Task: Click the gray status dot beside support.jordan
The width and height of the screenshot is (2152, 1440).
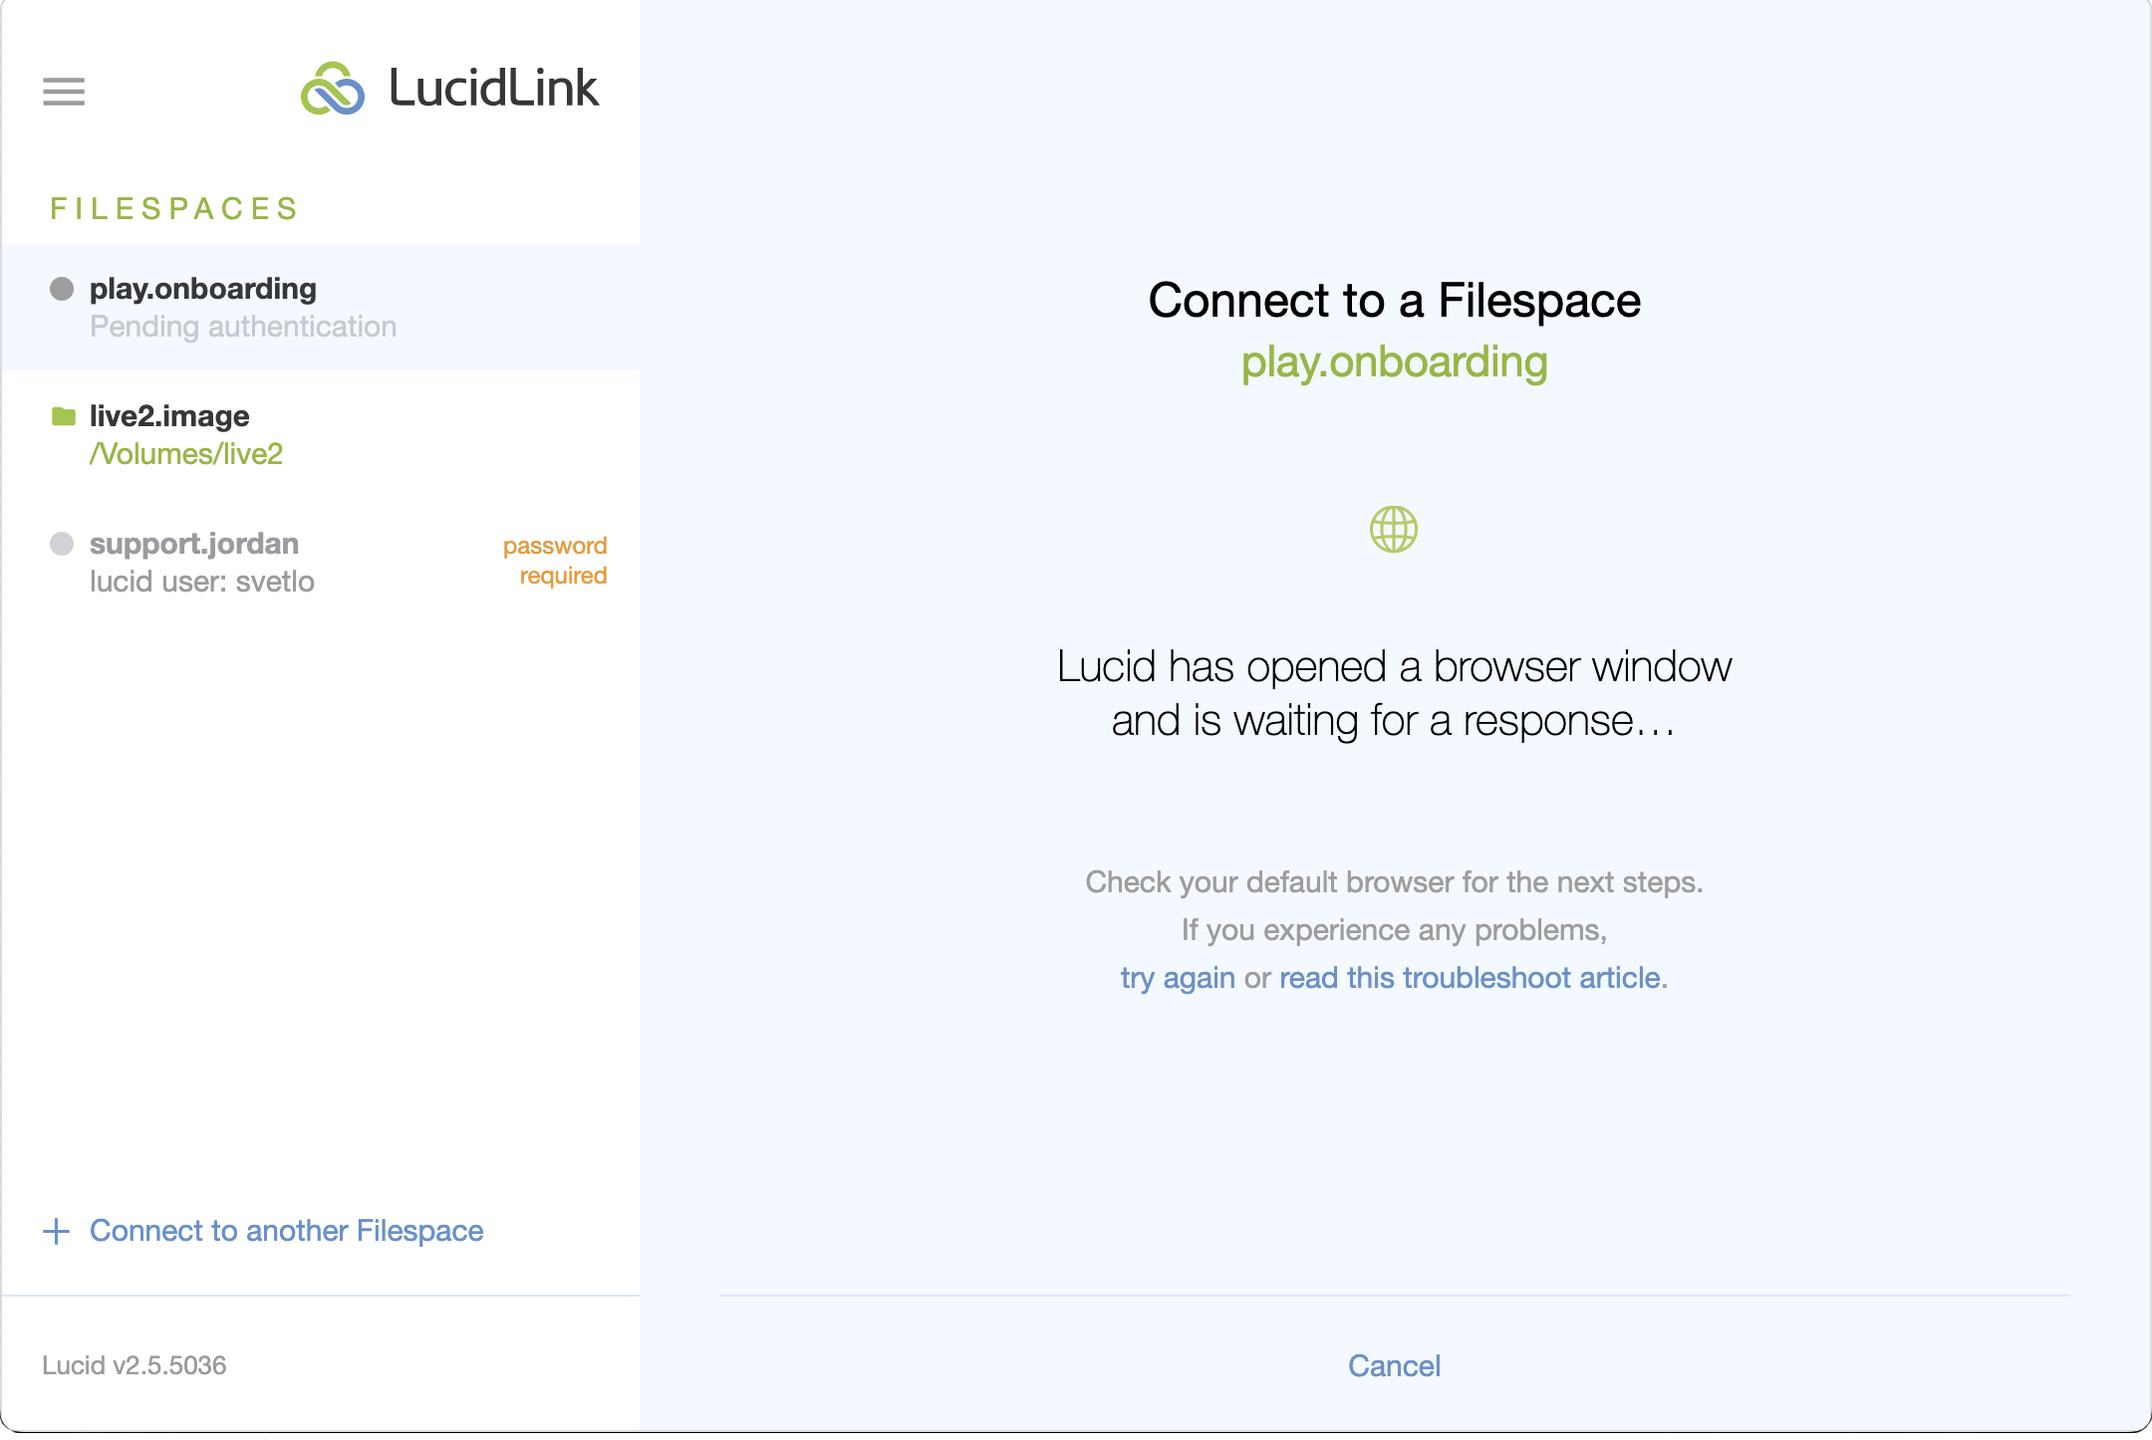Action: (x=62, y=544)
